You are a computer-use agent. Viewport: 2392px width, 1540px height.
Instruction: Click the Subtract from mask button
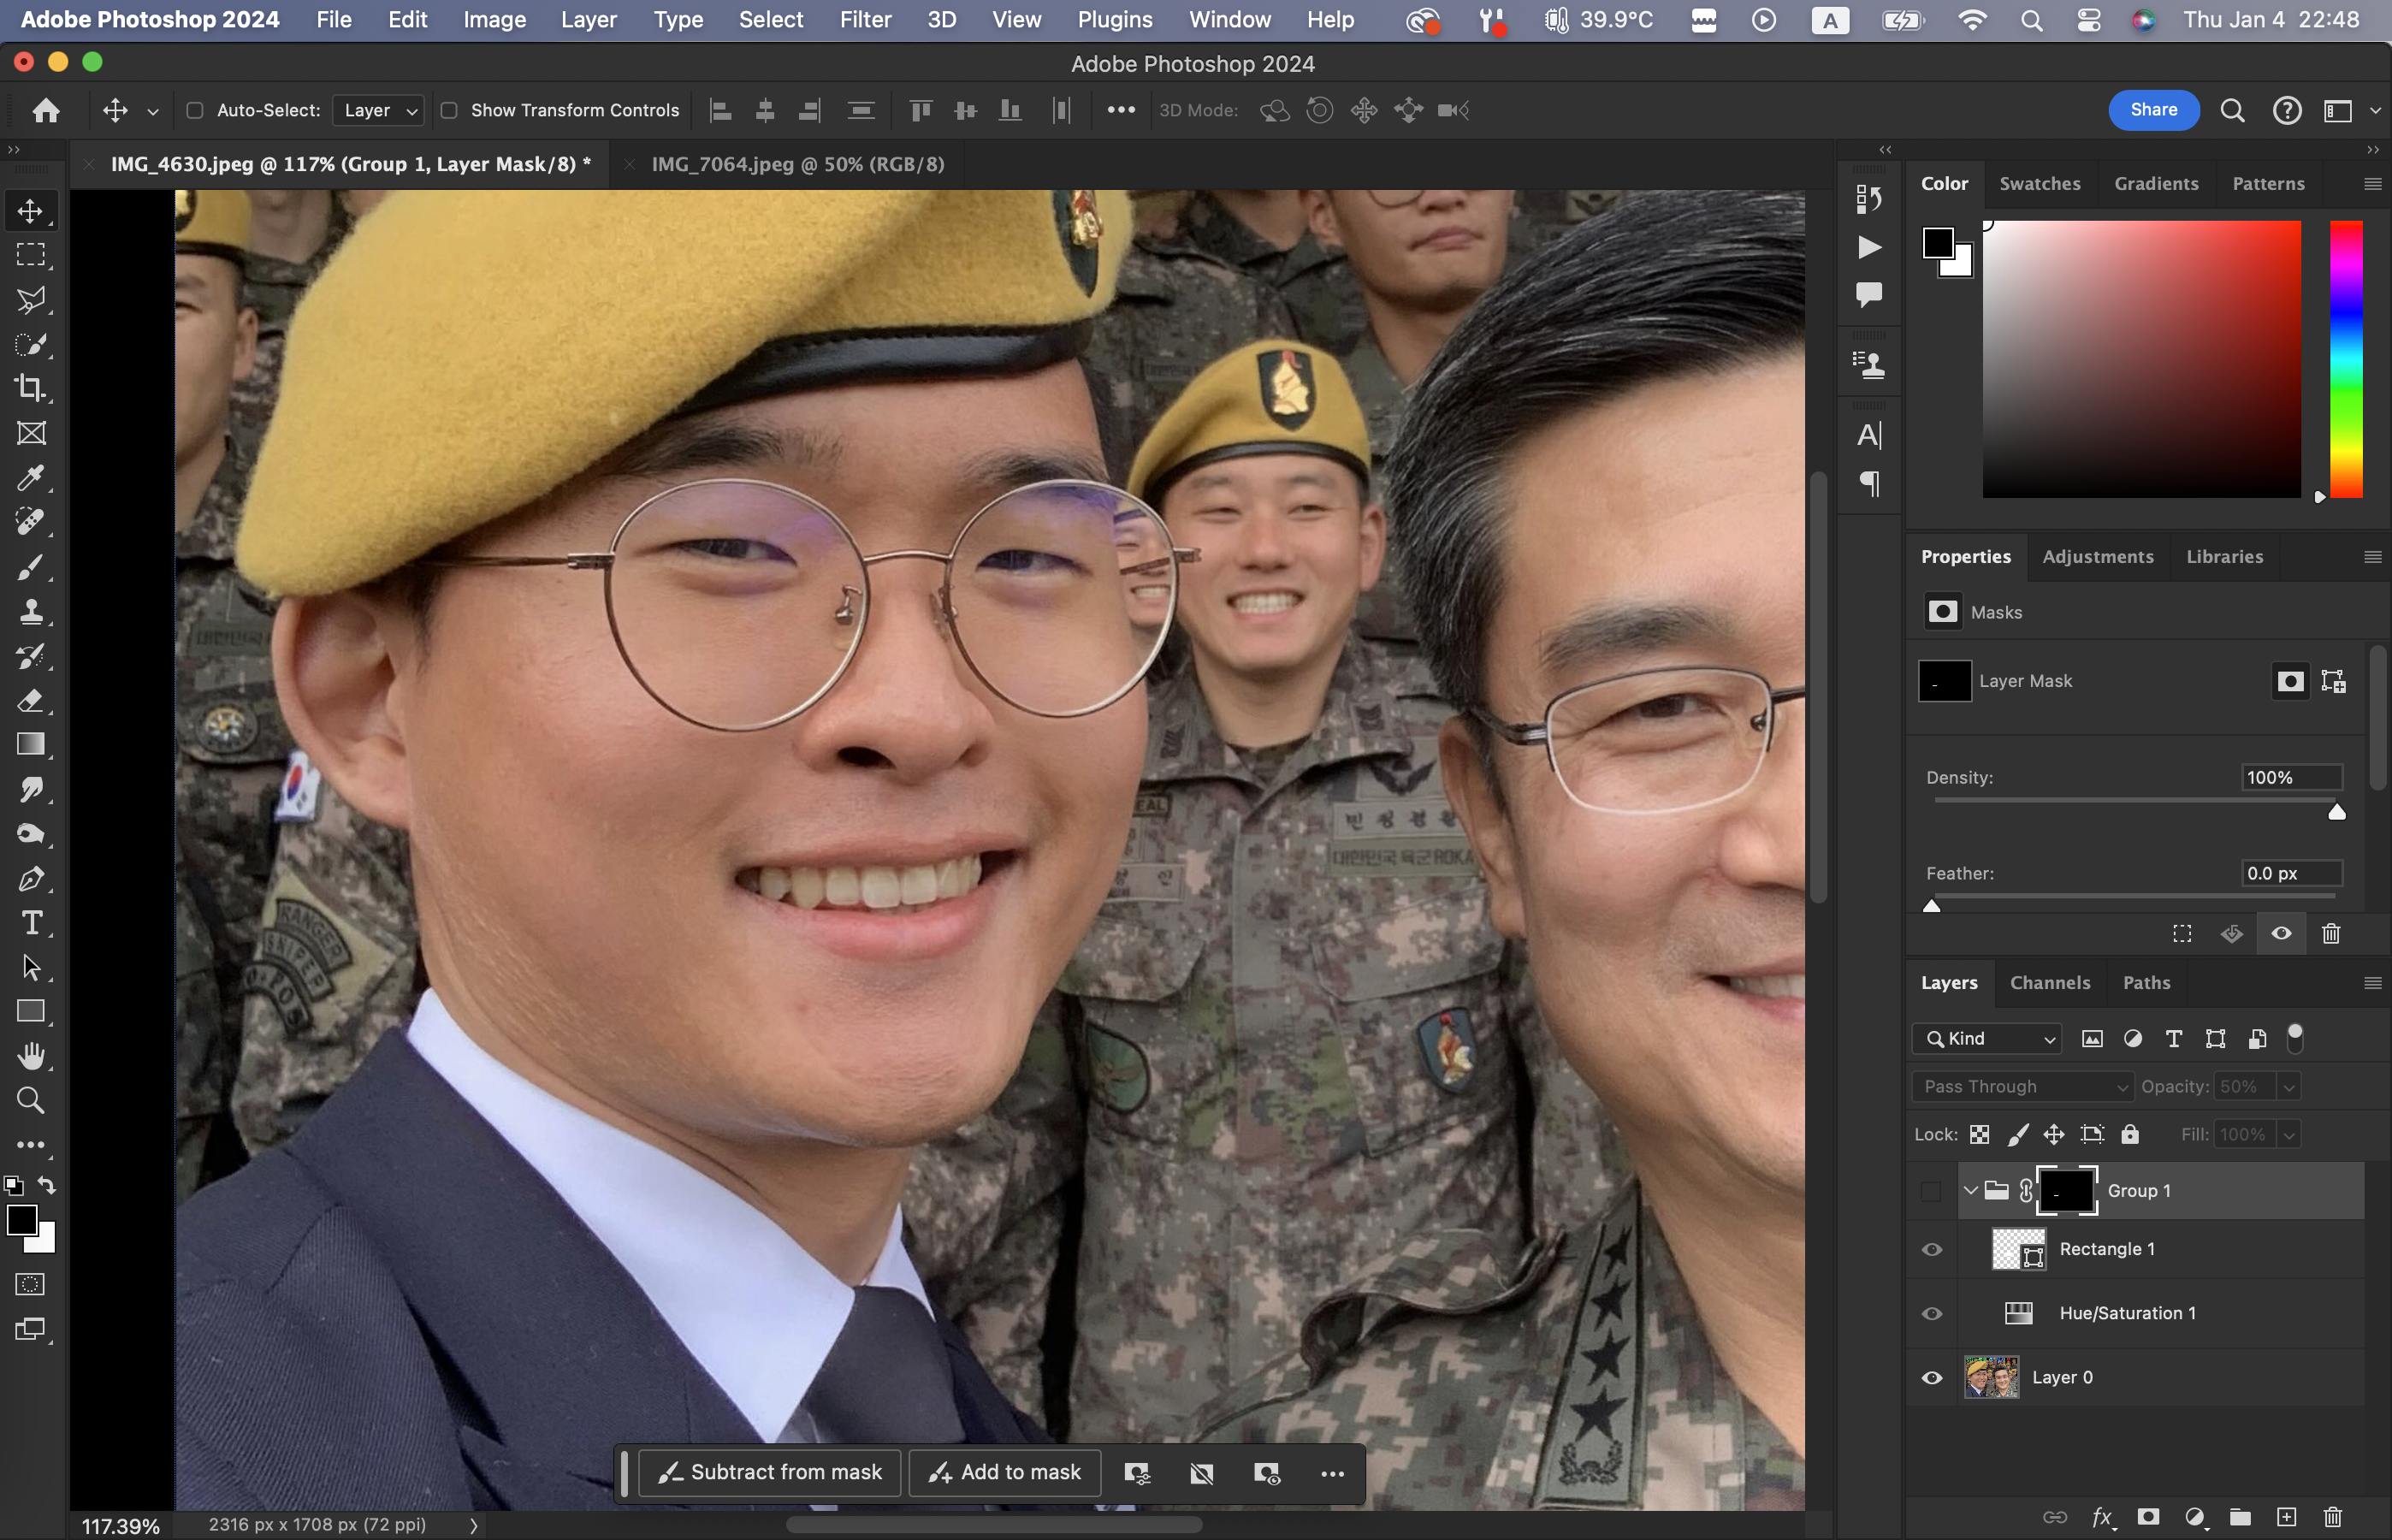click(x=769, y=1472)
